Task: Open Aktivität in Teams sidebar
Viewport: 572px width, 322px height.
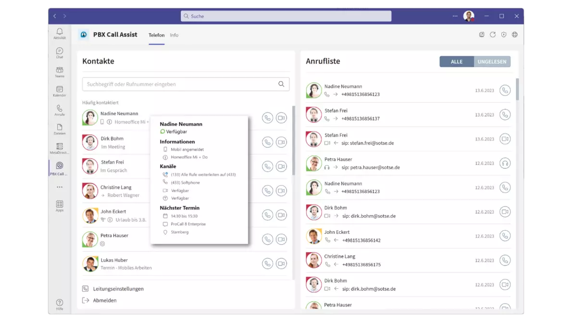Action: [x=60, y=34]
